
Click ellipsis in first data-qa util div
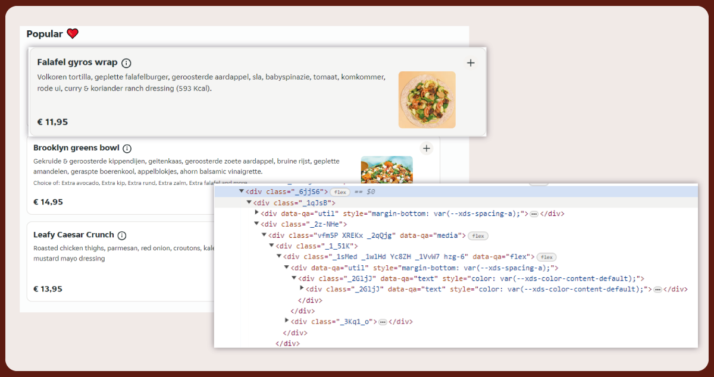click(x=534, y=214)
